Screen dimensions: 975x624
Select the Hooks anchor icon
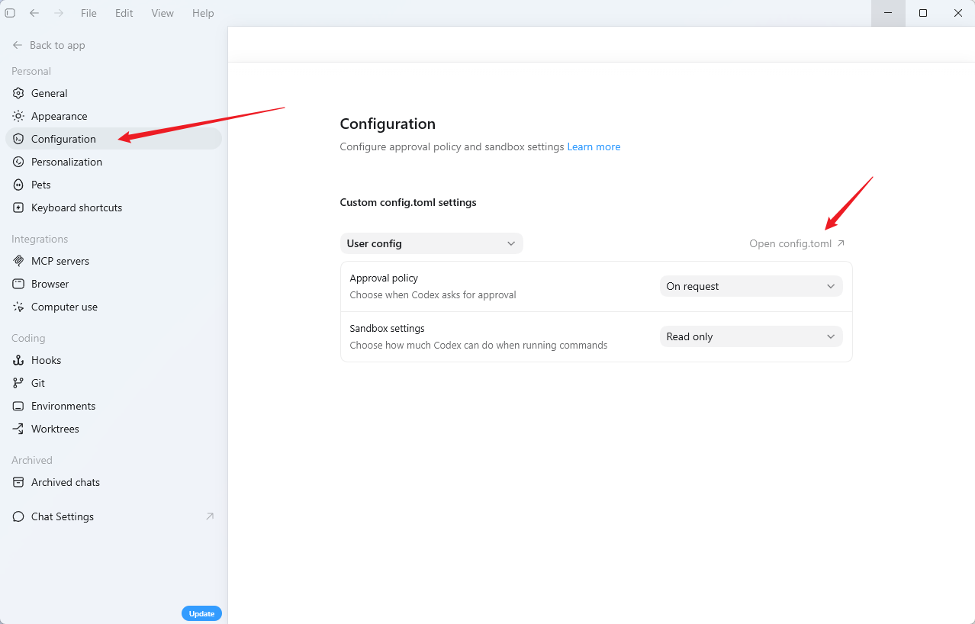[18, 360]
